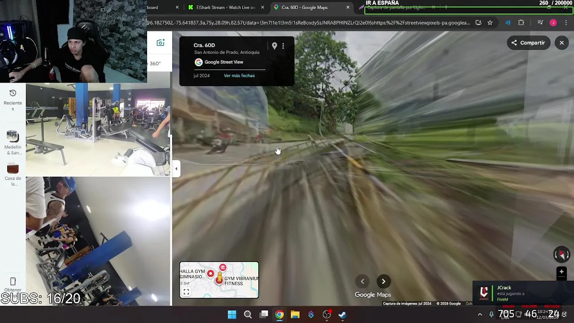Go to previous Street View image arrow
This screenshot has width=574, height=323.
click(x=362, y=281)
